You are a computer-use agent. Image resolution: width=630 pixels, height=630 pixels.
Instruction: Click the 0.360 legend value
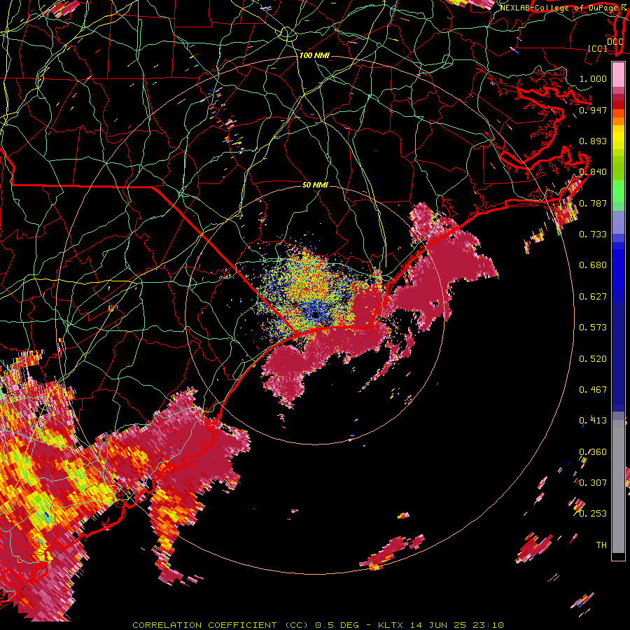593,452
